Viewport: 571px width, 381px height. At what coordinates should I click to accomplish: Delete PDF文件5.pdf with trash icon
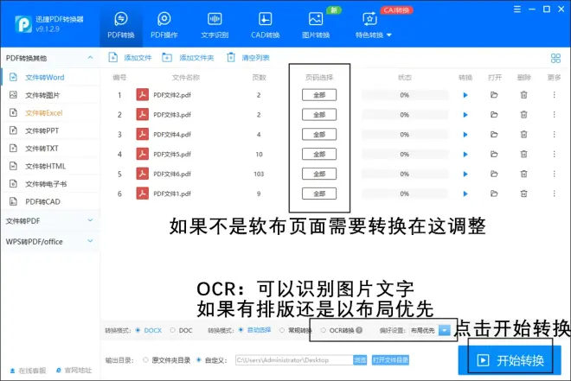[523, 154]
